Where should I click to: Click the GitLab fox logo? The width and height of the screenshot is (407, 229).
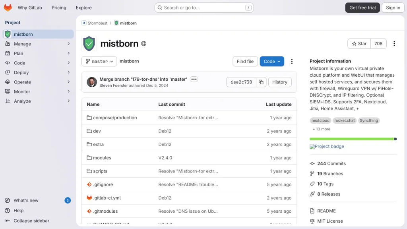click(x=8, y=8)
